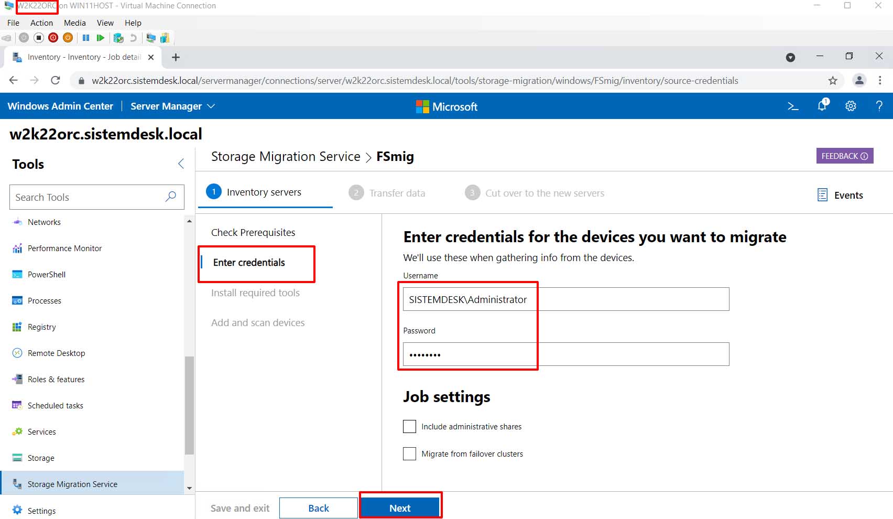
Task: Select the Enter credentials substep
Action: click(x=249, y=263)
